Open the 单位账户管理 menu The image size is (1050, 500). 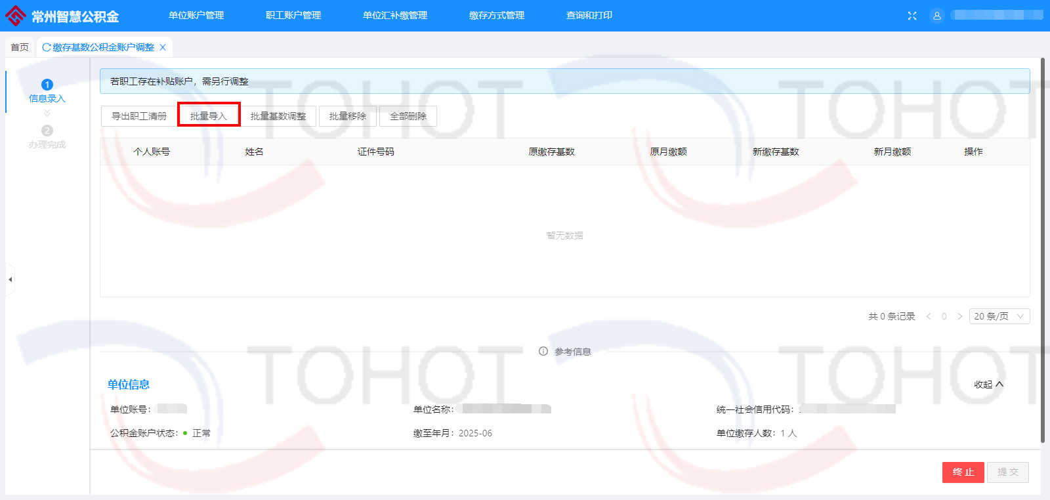[196, 16]
